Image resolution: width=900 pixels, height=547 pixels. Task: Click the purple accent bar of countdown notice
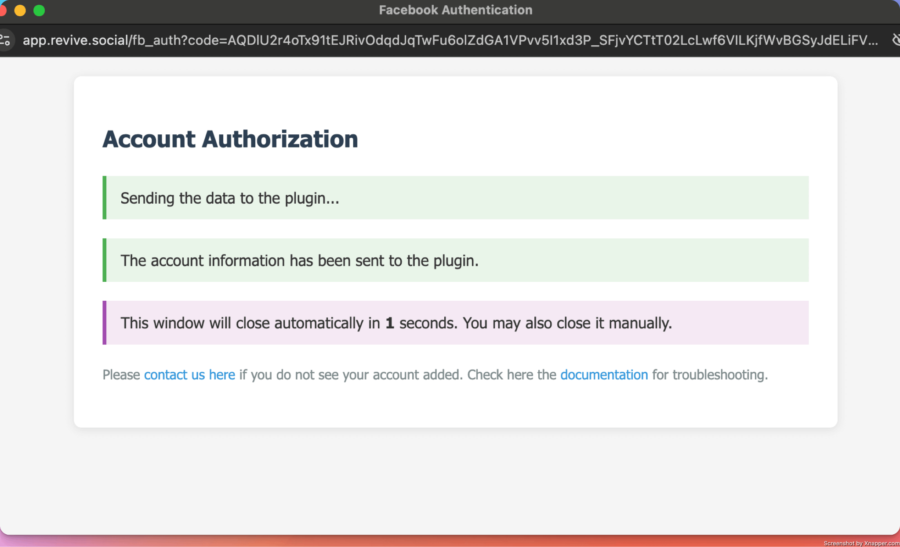tap(105, 323)
